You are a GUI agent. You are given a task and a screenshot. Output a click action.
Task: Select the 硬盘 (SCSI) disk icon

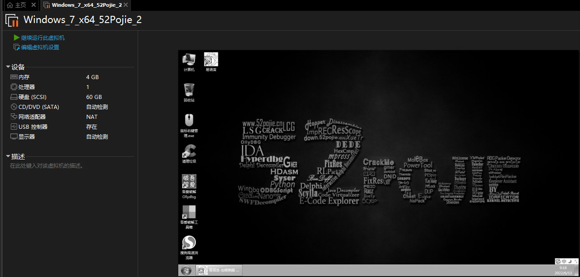(x=14, y=97)
